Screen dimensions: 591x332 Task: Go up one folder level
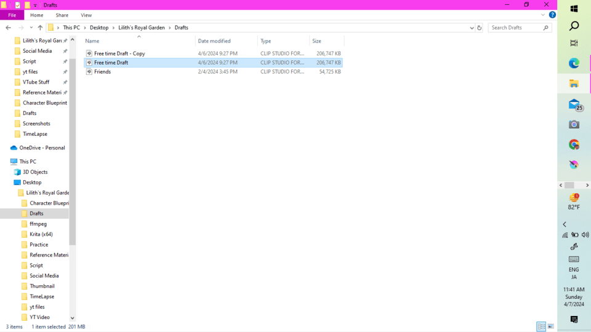click(x=40, y=28)
